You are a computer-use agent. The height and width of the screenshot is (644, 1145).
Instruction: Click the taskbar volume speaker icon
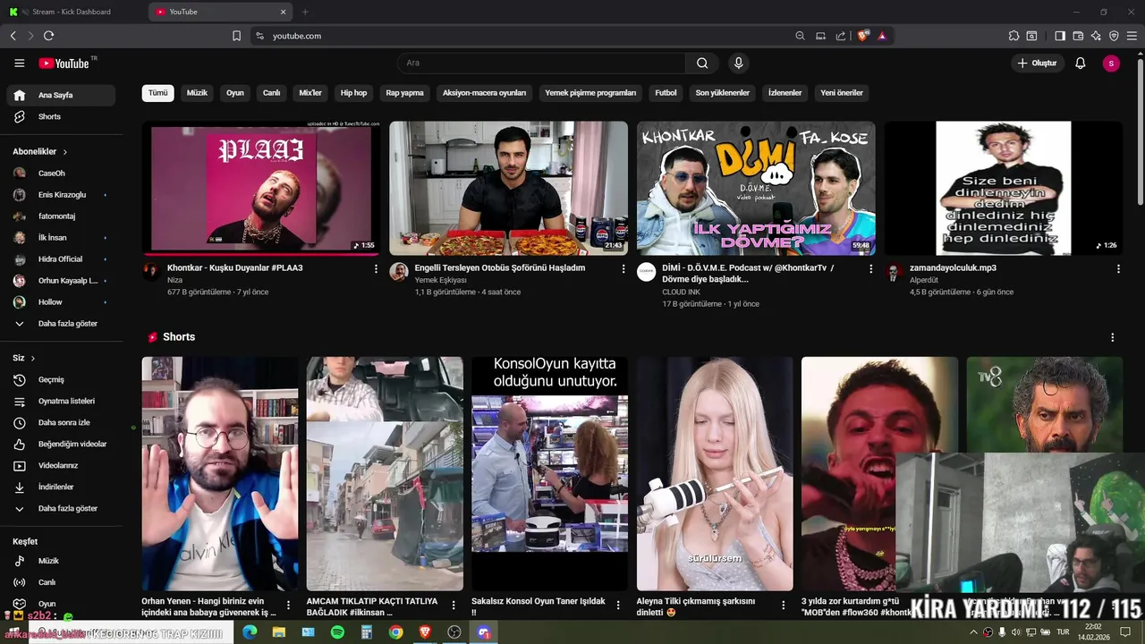(1016, 632)
